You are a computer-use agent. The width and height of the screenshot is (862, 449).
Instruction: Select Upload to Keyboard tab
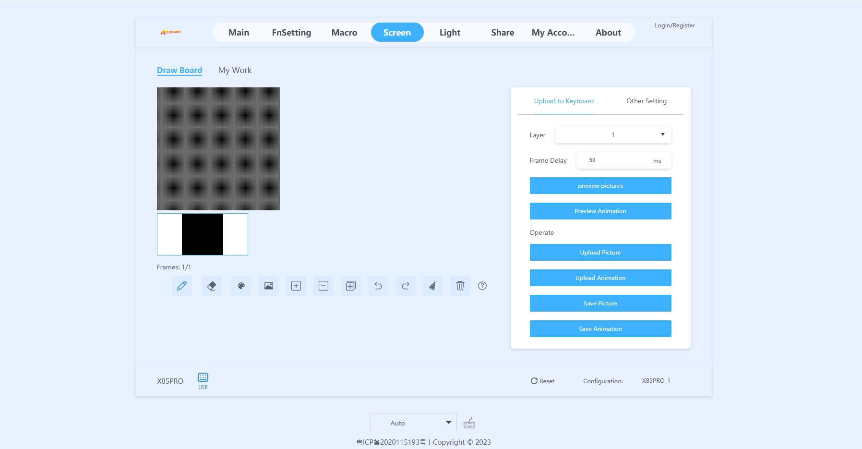[x=564, y=101]
